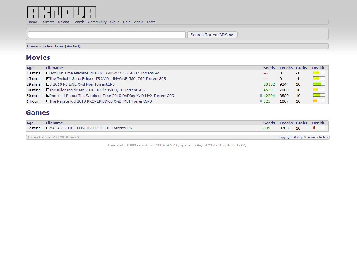Click the seed count 23182
357x257 pixels.
click(x=269, y=84)
